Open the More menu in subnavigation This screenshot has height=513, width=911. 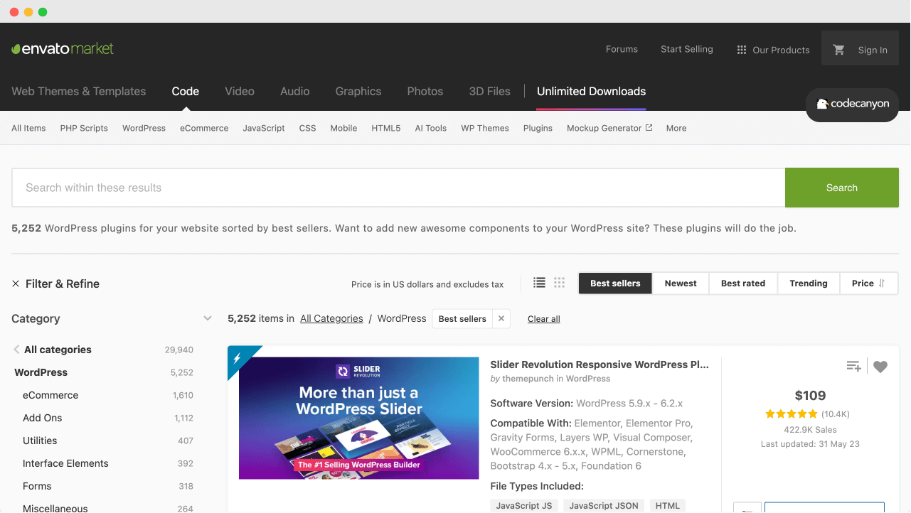coord(676,129)
